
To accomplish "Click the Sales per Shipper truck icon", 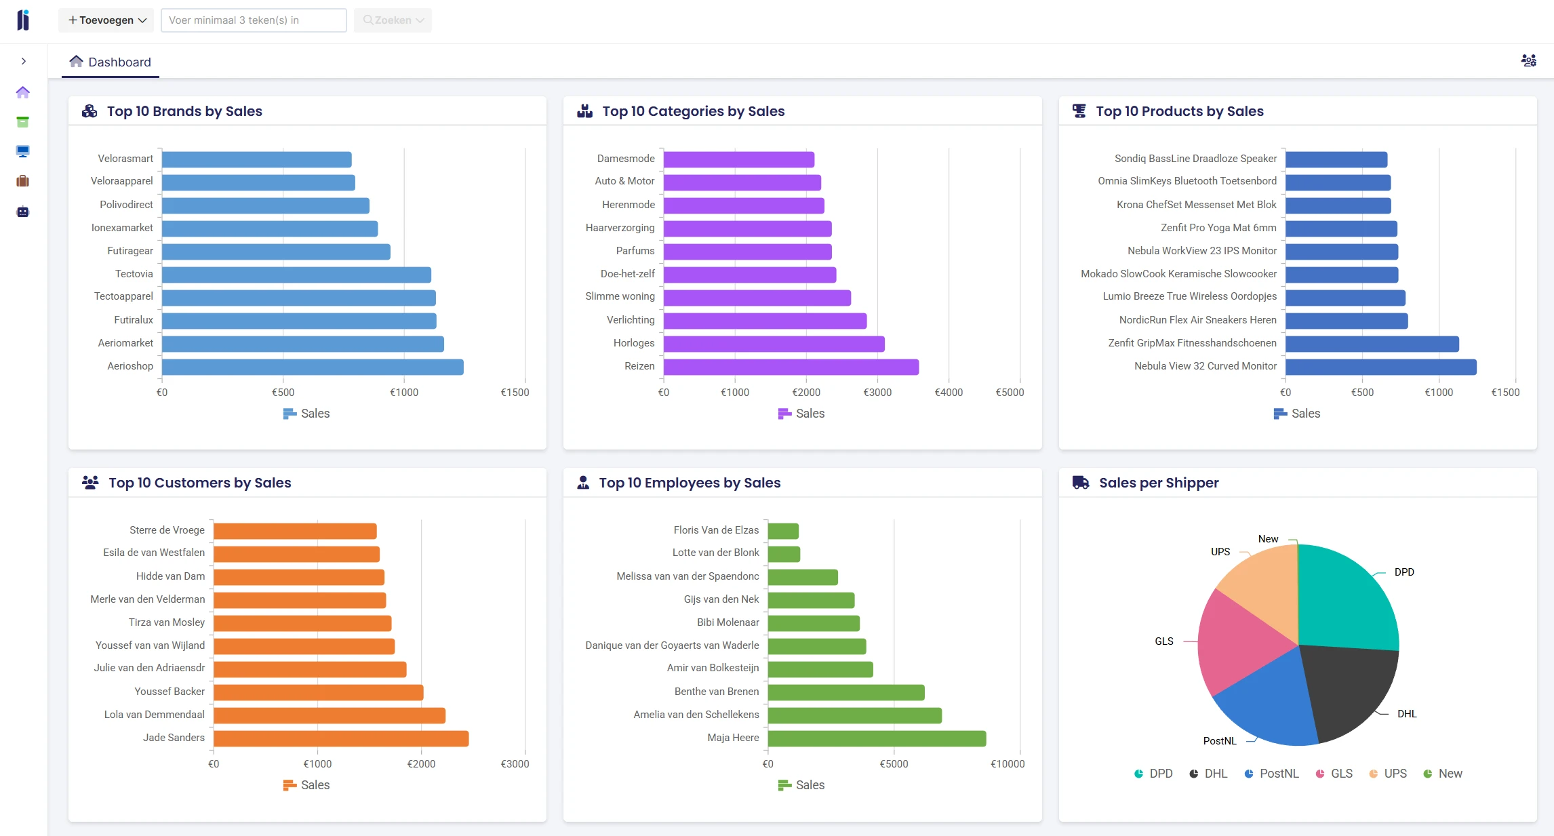I will tap(1081, 483).
